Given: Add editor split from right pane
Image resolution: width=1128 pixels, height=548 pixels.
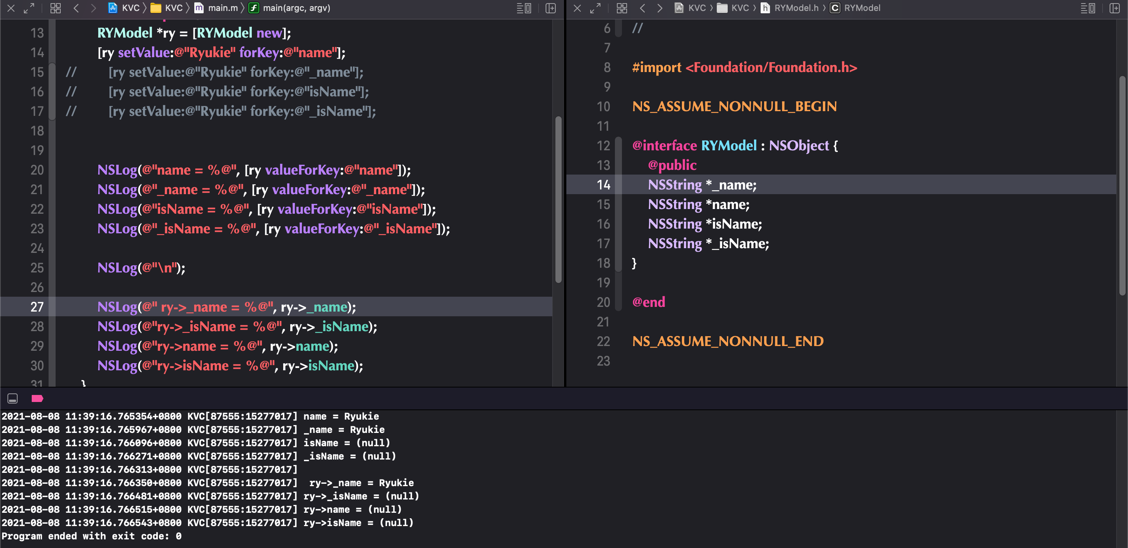Looking at the screenshot, I should click(x=1114, y=8).
